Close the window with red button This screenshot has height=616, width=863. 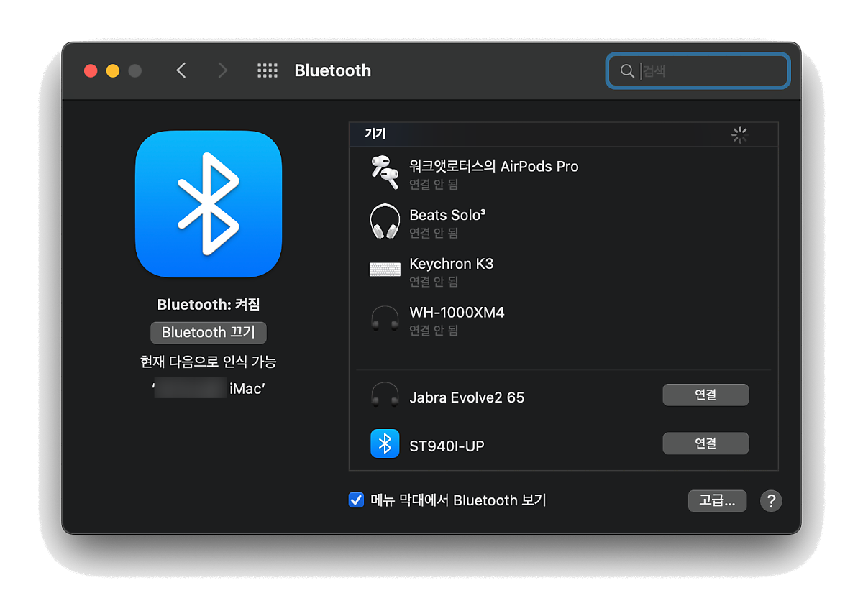(x=91, y=70)
